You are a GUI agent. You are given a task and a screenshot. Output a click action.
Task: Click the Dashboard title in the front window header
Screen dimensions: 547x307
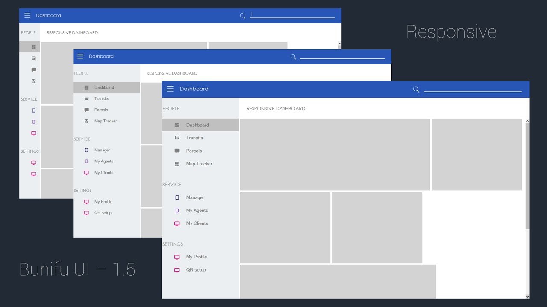[194, 89]
